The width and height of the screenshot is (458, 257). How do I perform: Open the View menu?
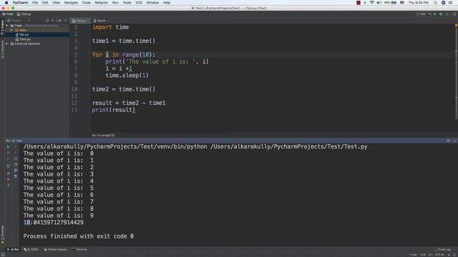(56, 3)
